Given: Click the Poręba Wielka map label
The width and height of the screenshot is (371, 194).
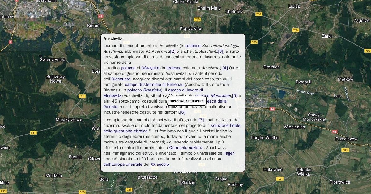Looking at the screenshot, I should (x=264, y=138).
